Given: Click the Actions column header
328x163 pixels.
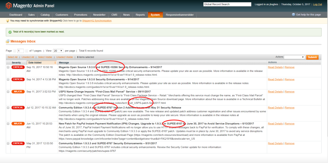Looking at the screenshot, I should point(272,62).
